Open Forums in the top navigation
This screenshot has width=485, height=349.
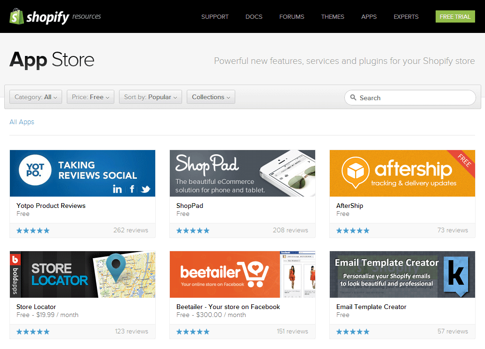coord(292,17)
